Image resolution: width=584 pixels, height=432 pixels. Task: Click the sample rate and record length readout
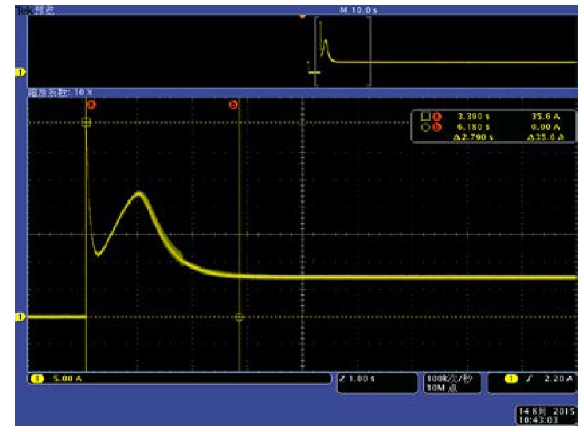pyautogui.click(x=451, y=382)
